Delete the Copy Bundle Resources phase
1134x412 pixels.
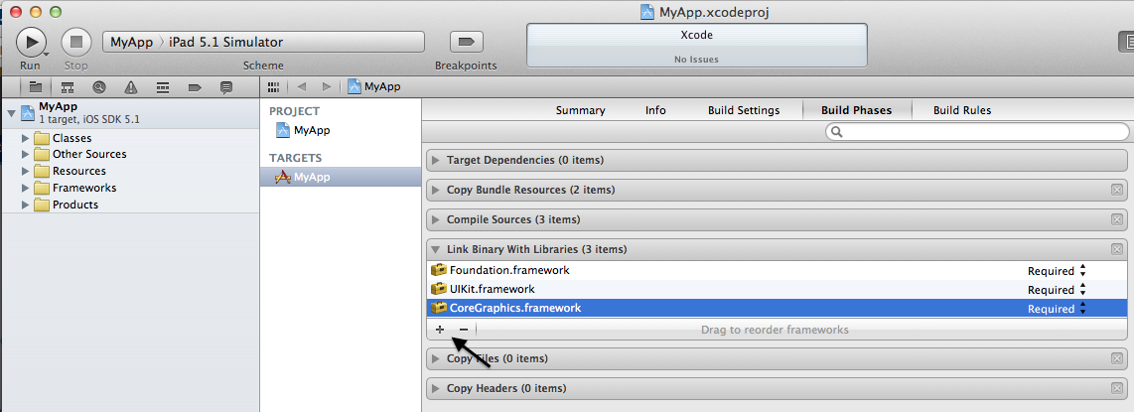1117,190
